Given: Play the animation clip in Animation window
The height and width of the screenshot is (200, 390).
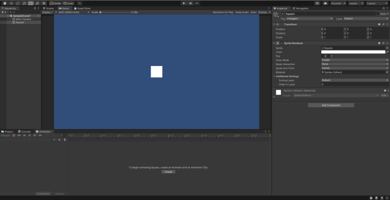Looking at the screenshot, I should pyautogui.click(x=30, y=135).
